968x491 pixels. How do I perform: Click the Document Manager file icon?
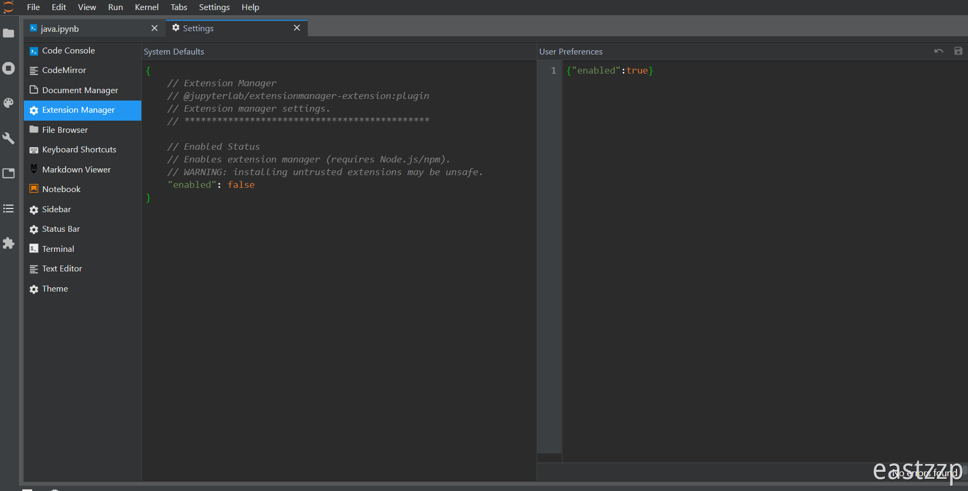pos(34,89)
